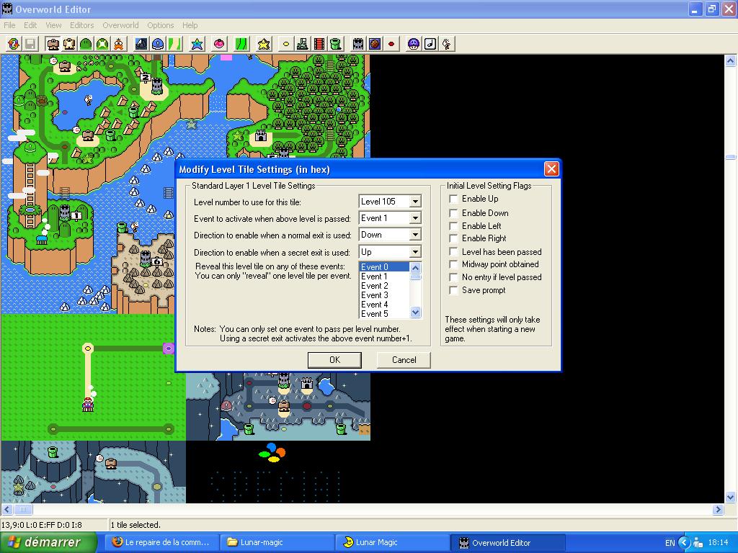Expand the secret exit direction dropdown
The height and width of the screenshot is (553, 738).
tap(414, 252)
